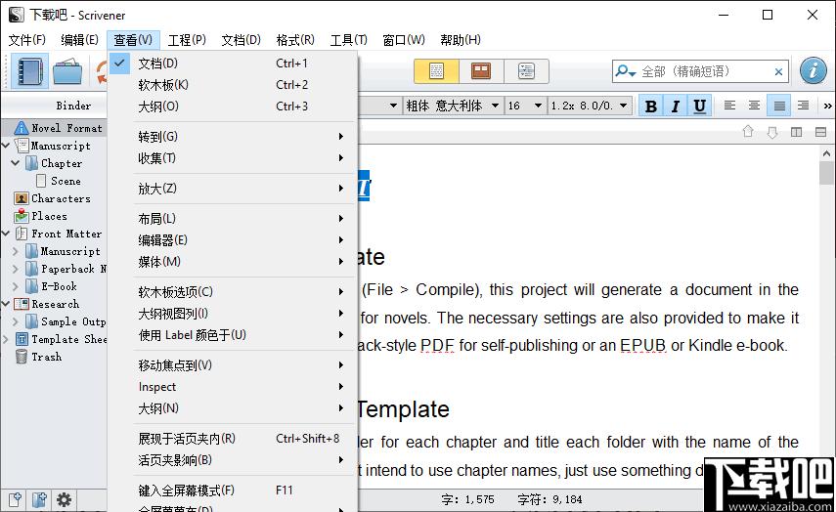Viewport: 836px width, 512px height.
Task: Expand the Template Sheets node
Action: click(6, 339)
